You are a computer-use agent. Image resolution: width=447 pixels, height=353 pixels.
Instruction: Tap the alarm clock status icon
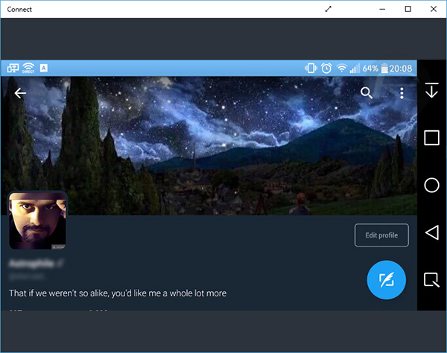(x=326, y=69)
